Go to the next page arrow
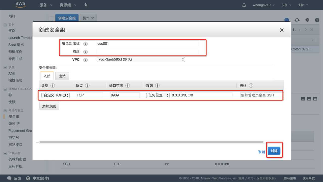This screenshot has width=323, height=182. [306, 30]
